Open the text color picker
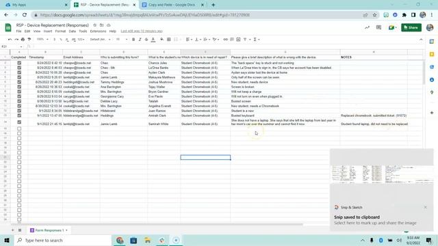Image resolution: width=438 pixels, height=246 pixels. pos(153,40)
